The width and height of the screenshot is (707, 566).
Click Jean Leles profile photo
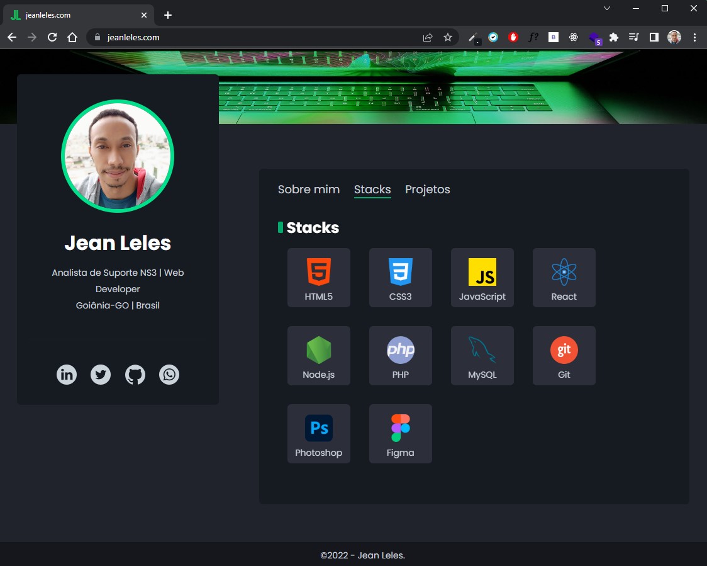tap(118, 156)
